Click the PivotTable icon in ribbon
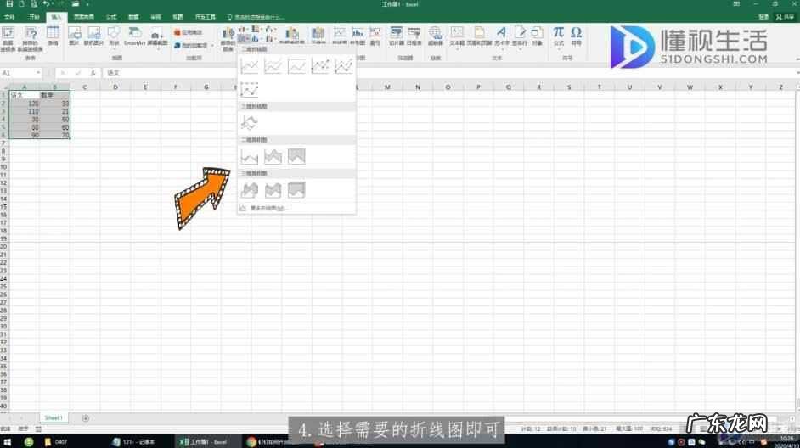Viewport: 800px width, 448px height. 8,35
